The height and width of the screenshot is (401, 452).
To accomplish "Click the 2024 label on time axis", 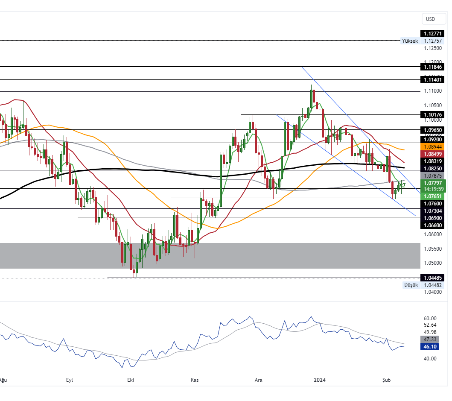I will pyautogui.click(x=320, y=380).
